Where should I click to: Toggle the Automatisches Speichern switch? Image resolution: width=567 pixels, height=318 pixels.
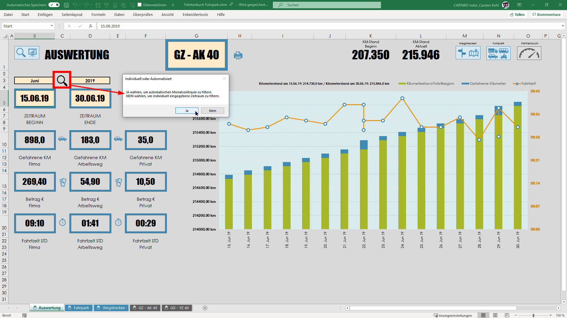(54, 5)
